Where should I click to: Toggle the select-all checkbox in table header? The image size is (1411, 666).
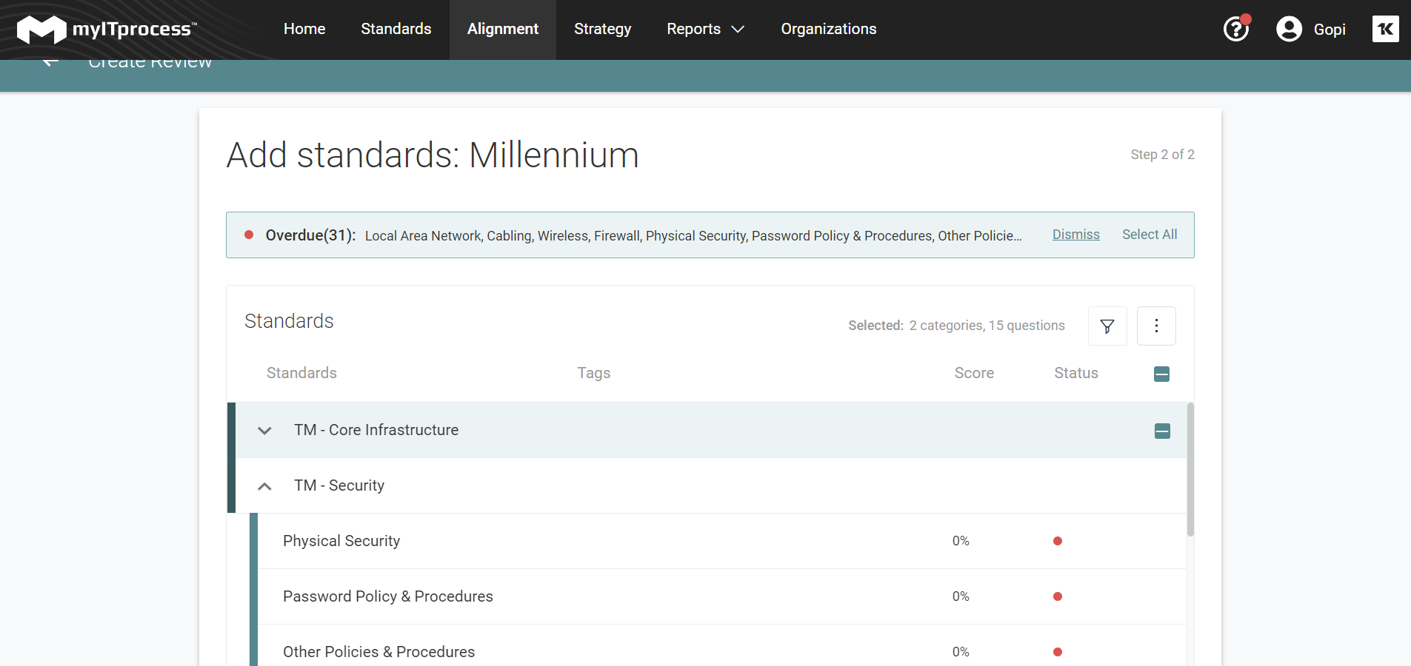pos(1161,374)
